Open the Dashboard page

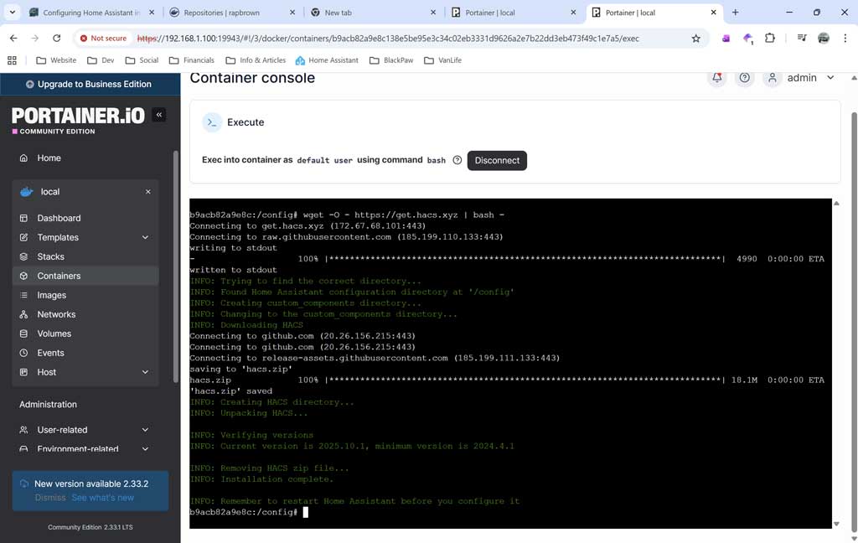(85, 218)
